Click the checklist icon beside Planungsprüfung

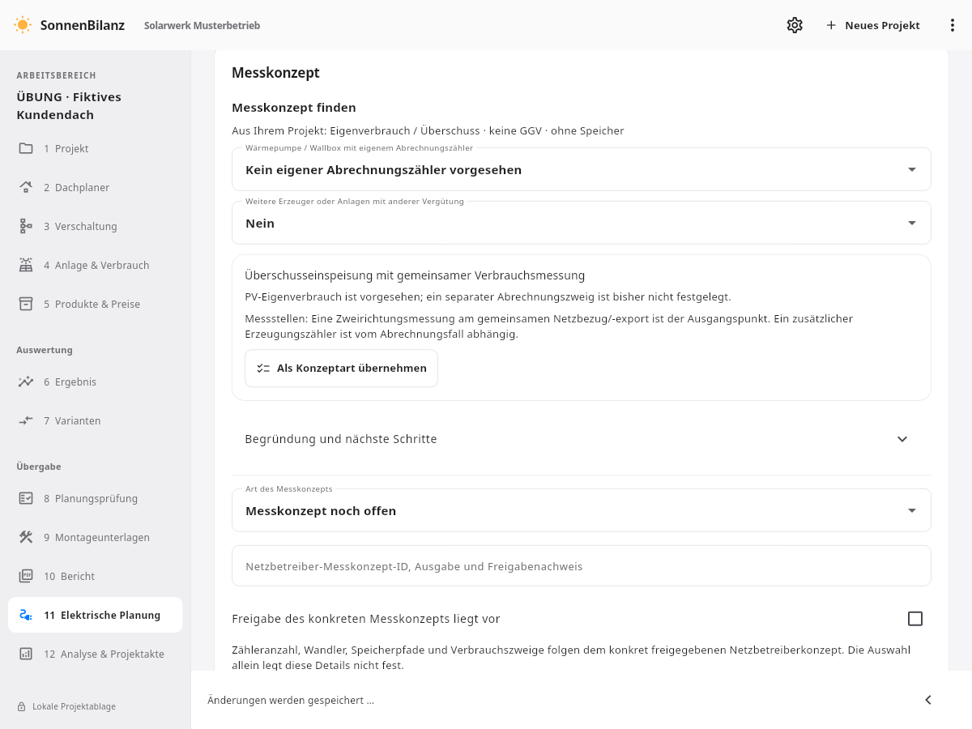coord(26,498)
